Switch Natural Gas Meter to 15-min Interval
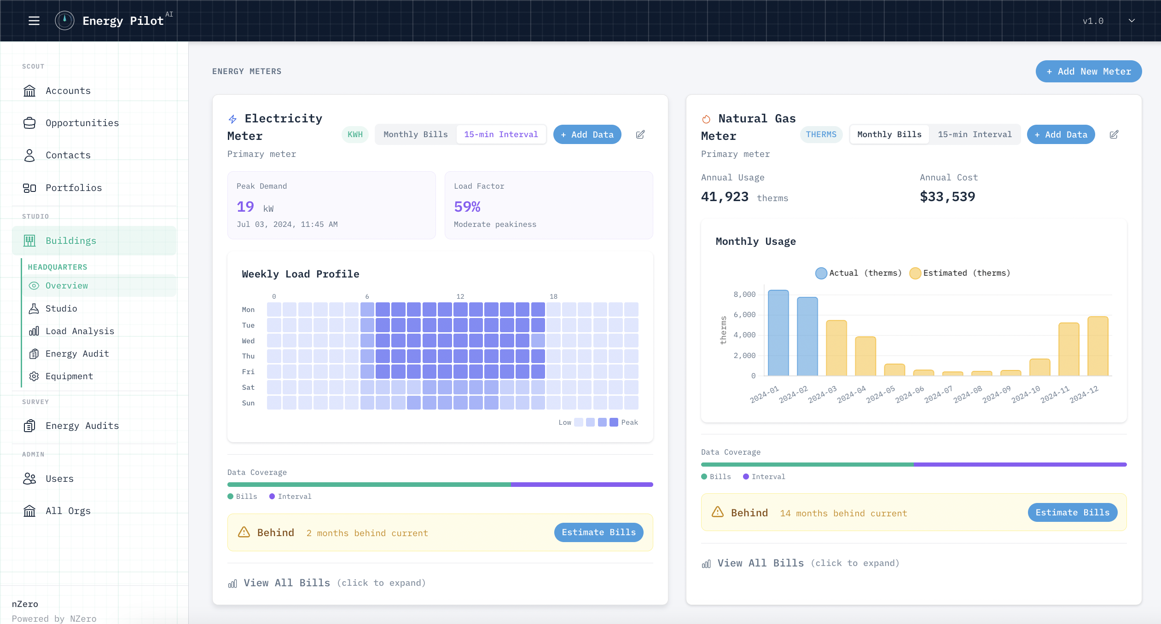 (975, 134)
